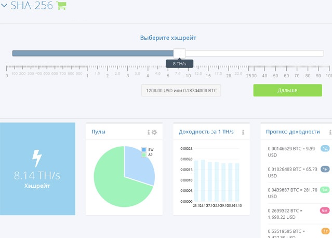Select the 1д forecast badge
The height and width of the screenshot is (238, 332).
(x=325, y=149)
